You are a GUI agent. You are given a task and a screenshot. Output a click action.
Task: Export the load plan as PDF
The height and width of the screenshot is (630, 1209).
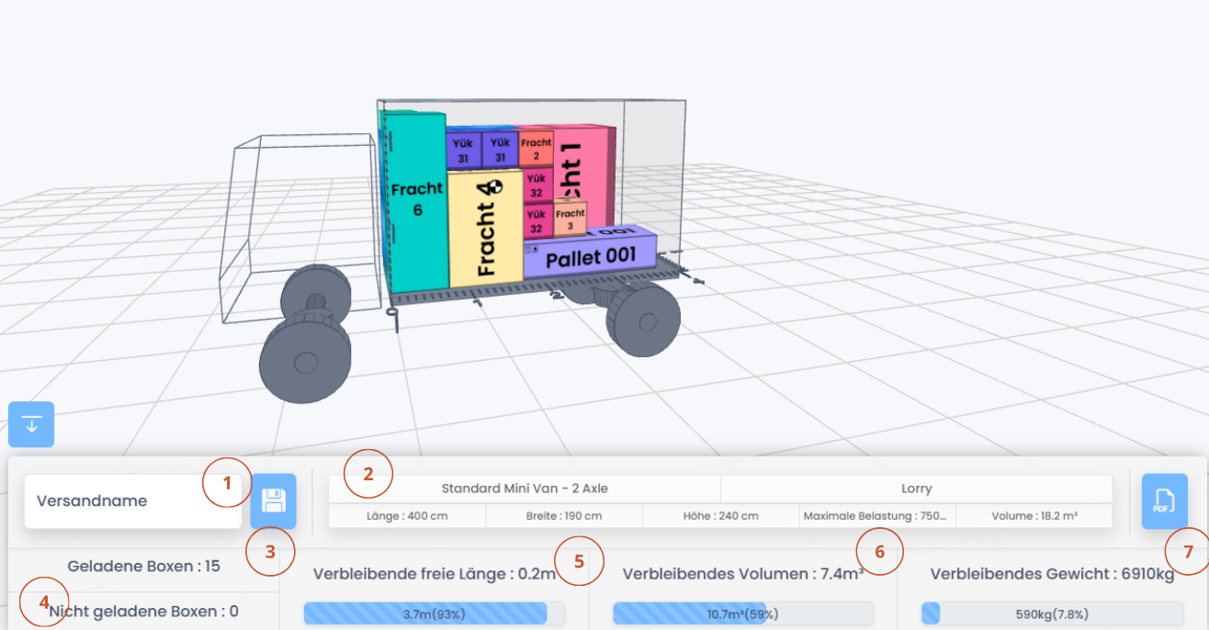point(1164,501)
